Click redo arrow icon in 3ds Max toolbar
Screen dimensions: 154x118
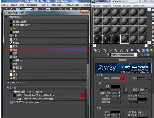[x=12, y=9]
